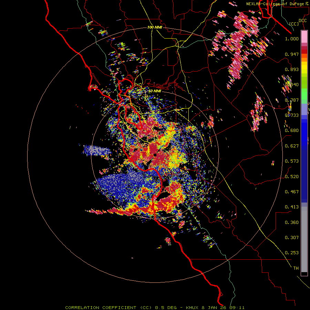Pick the bright green color bar segment
Image resolution: width=310 pixels, height=310 pixels.
pos(304,94)
